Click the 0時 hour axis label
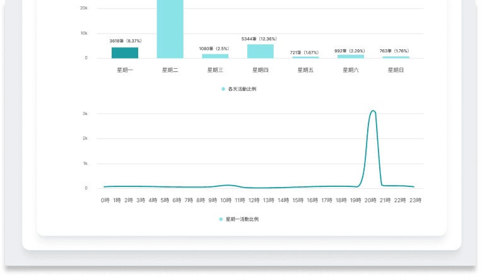Image resolution: width=482 pixels, height=276 pixels. pos(105,200)
